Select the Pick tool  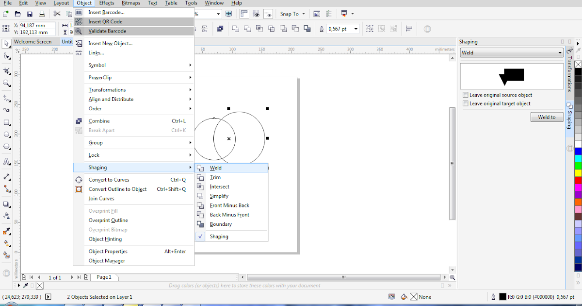click(x=6, y=44)
